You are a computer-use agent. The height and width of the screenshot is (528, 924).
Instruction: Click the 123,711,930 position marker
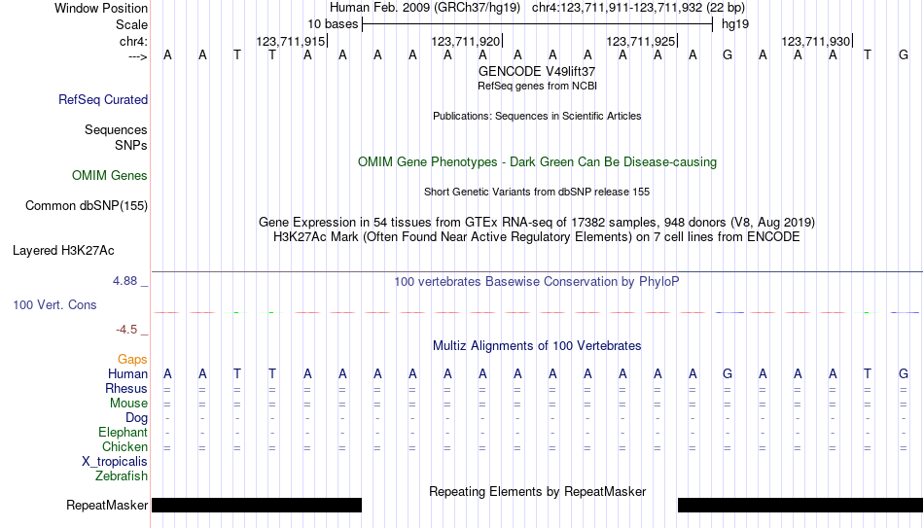[817, 41]
